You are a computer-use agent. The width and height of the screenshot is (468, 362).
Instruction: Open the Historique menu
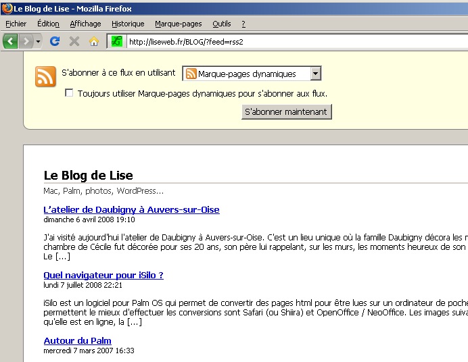128,24
